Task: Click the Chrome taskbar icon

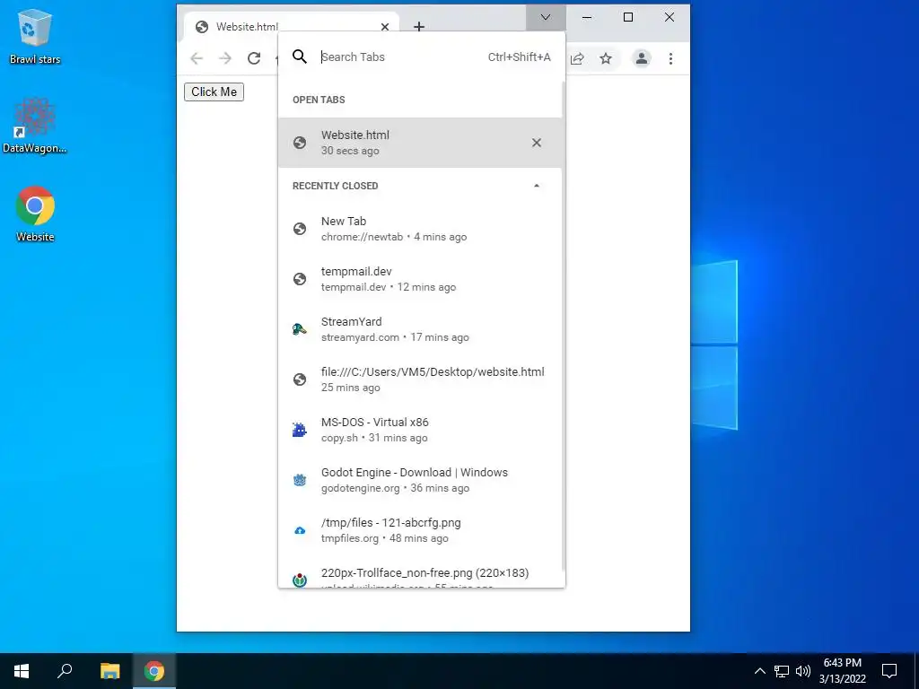Action: (154, 671)
